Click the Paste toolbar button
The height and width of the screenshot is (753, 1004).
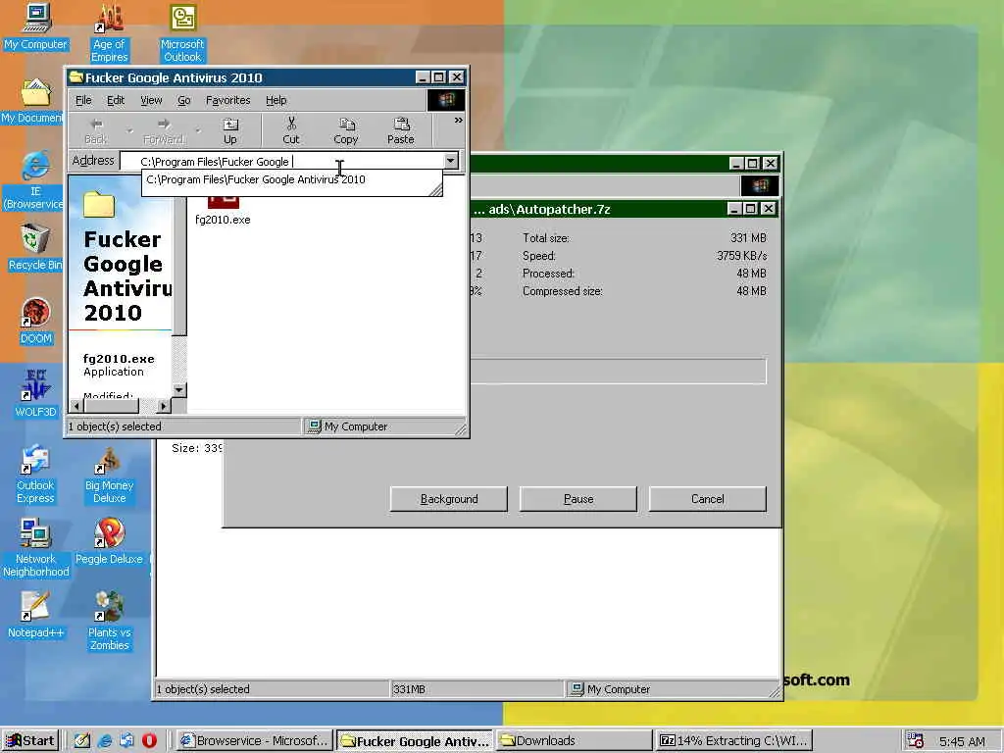(x=401, y=130)
